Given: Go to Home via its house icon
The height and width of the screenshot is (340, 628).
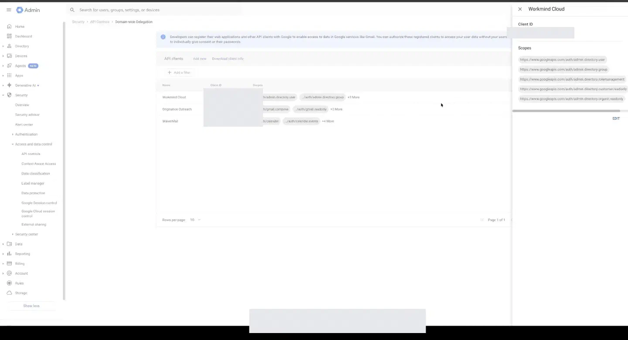Looking at the screenshot, I should [9, 27].
